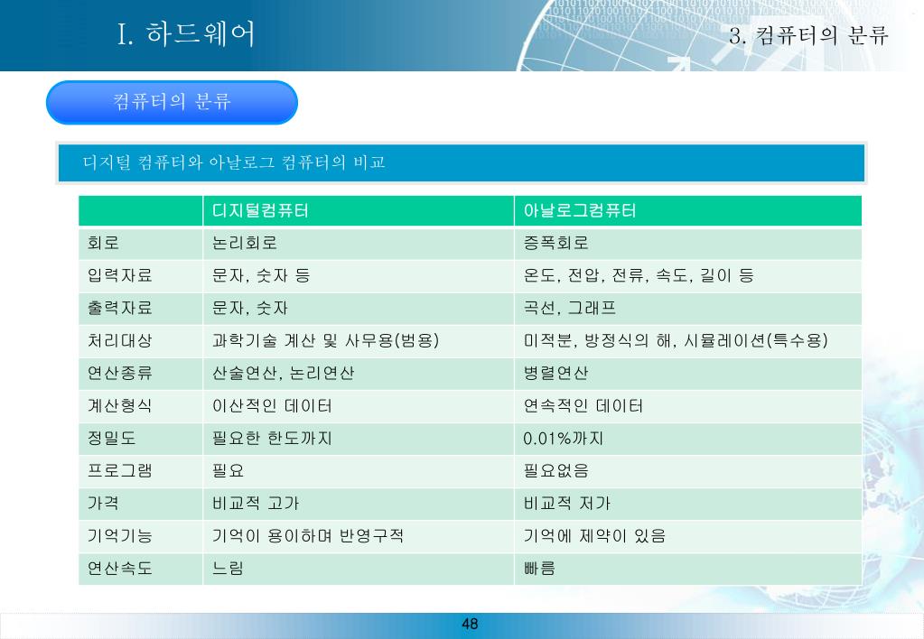Click the cell '증폭회로'
The height and width of the screenshot is (639, 924).
pyautogui.click(x=687, y=243)
